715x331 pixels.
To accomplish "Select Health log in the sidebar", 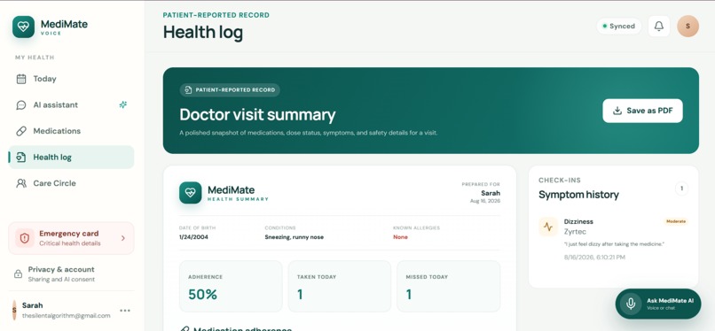I will [x=71, y=158].
